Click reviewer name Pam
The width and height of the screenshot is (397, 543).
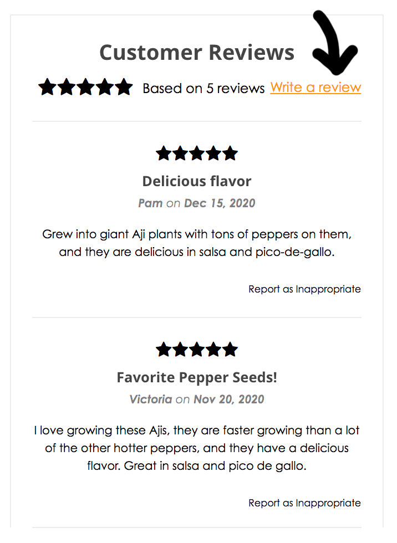click(x=150, y=203)
